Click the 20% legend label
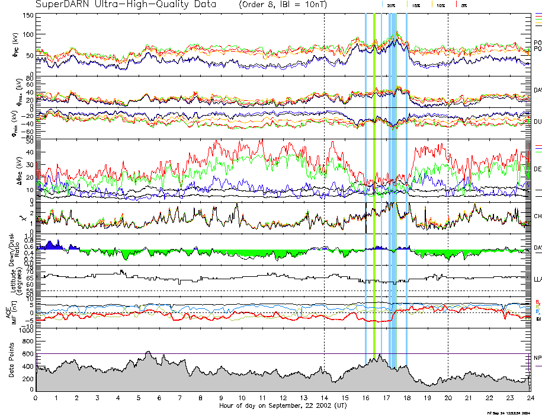The width and height of the screenshot is (542, 415). click(x=392, y=5)
